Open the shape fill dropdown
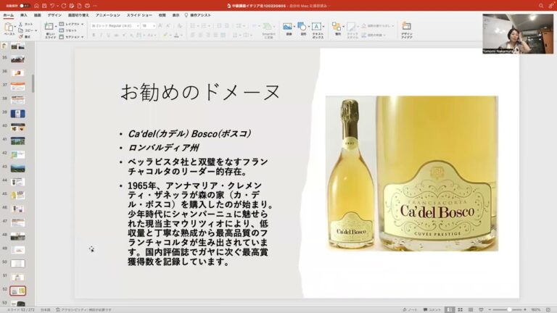The image size is (557, 313). [x=378, y=26]
